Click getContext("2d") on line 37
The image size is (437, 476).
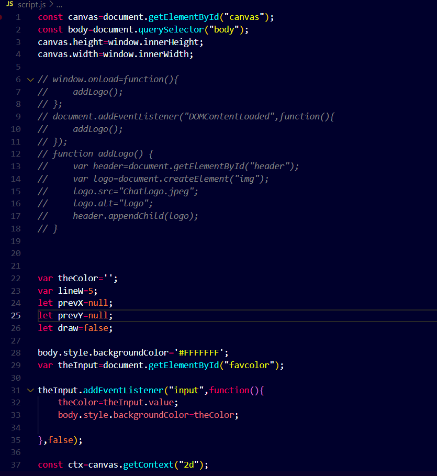(x=163, y=465)
